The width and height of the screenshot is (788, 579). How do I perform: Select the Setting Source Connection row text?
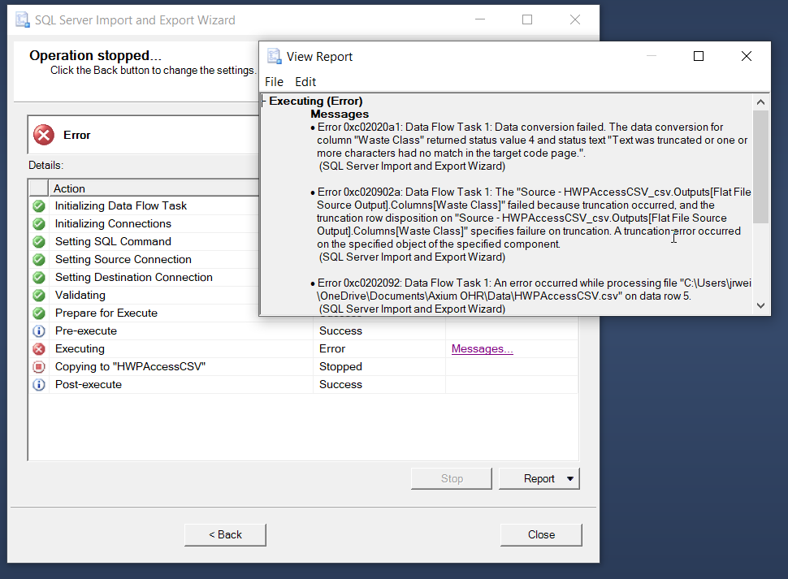(x=123, y=260)
